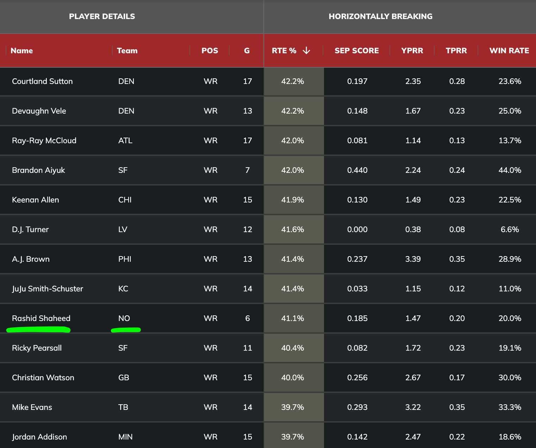Click the NO team cell
The image size is (536, 448).
pyautogui.click(x=124, y=318)
